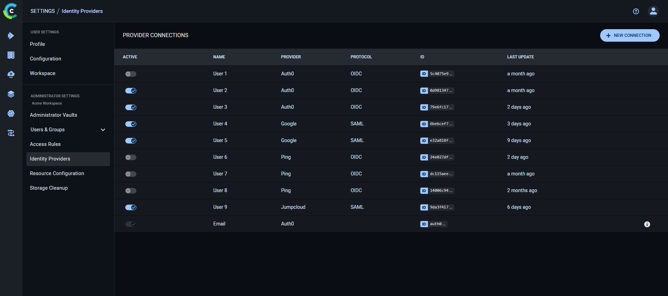This screenshot has width=668, height=296.
Task: Click the New Connection button
Action: (x=629, y=35)
